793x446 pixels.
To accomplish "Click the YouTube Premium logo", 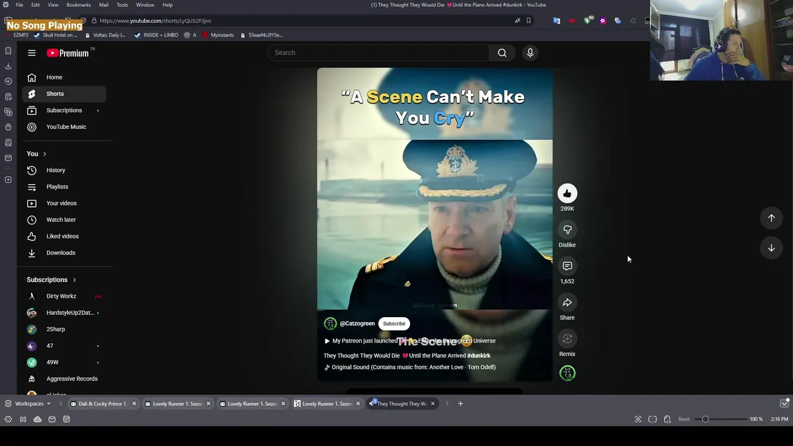I will pyautogui.click(x=68, y=53).
